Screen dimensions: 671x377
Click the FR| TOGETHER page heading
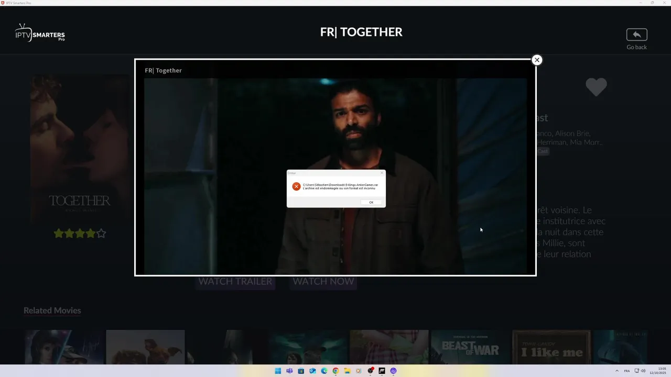(361, 32)
